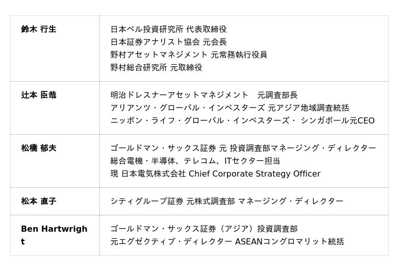Click the name 松本 直子

pyautogui.click(x=39, y=201)
